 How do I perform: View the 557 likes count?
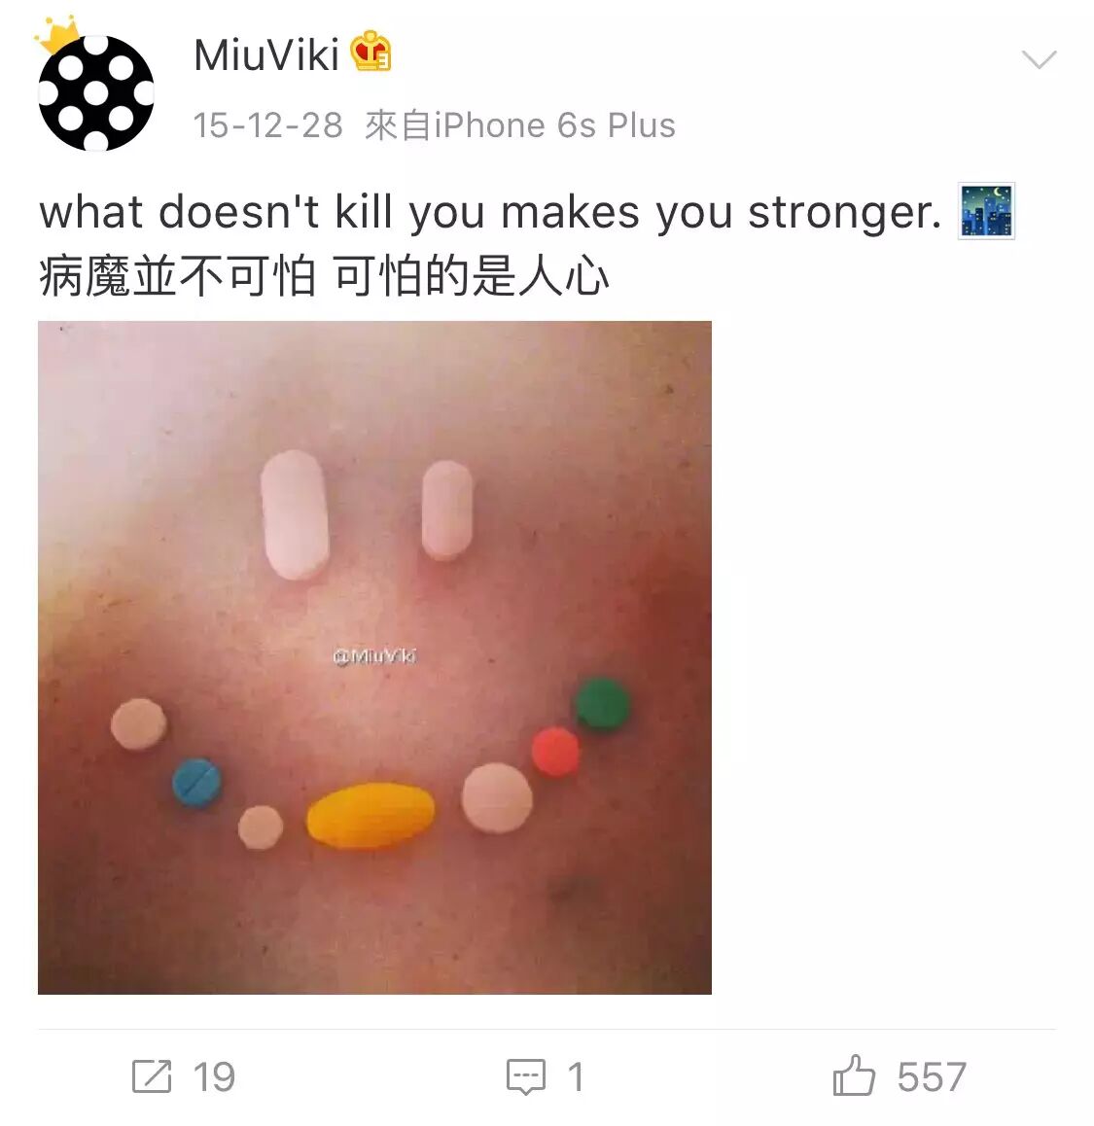click(932, 1076)
